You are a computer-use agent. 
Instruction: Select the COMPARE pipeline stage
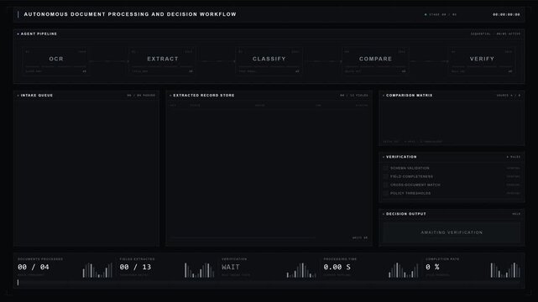coord(375,61)
